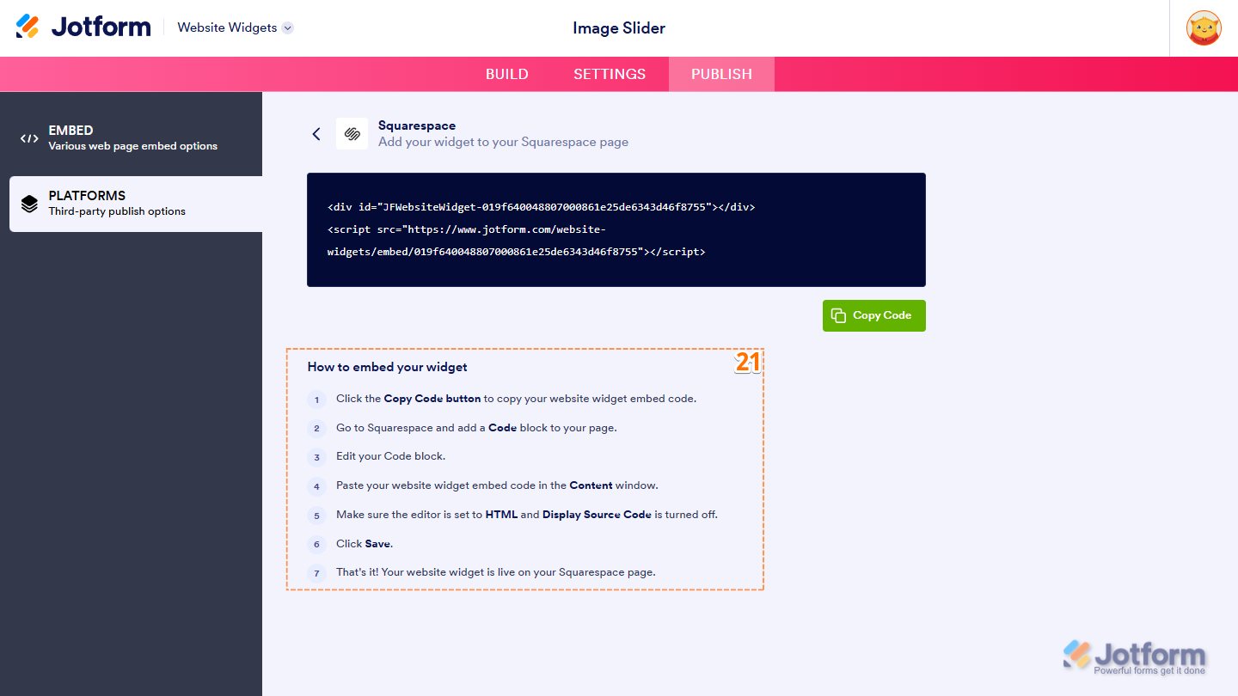Click step 7 'That's it!' text
This screenshot has width=1238, height=696.
pyautogui.click(x=496, y=572)
